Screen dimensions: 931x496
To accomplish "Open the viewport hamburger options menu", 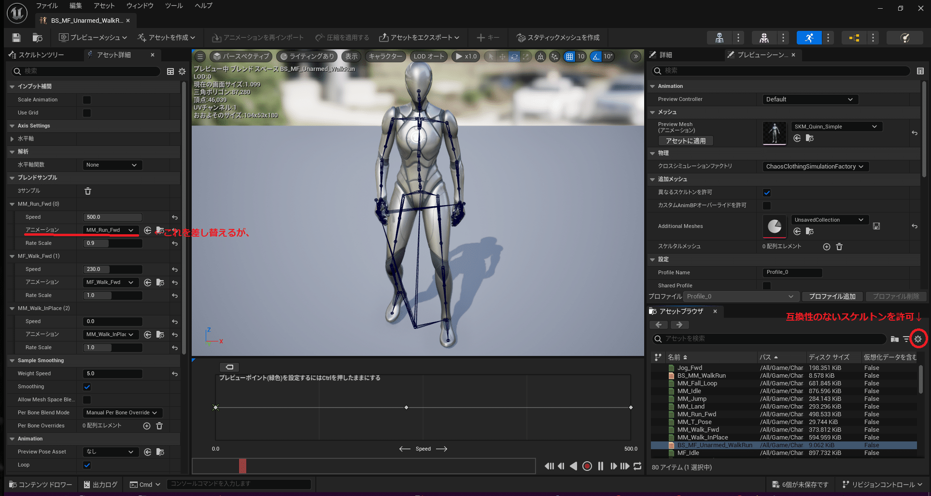I will point(200,57).
